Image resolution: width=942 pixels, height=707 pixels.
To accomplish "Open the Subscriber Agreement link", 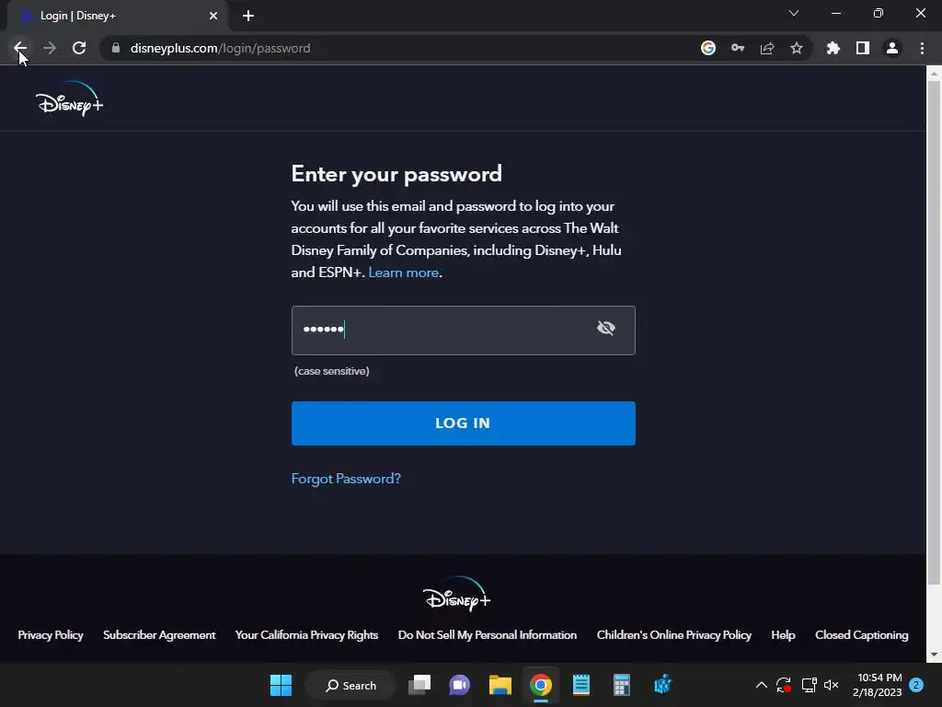I will [159, 635].
